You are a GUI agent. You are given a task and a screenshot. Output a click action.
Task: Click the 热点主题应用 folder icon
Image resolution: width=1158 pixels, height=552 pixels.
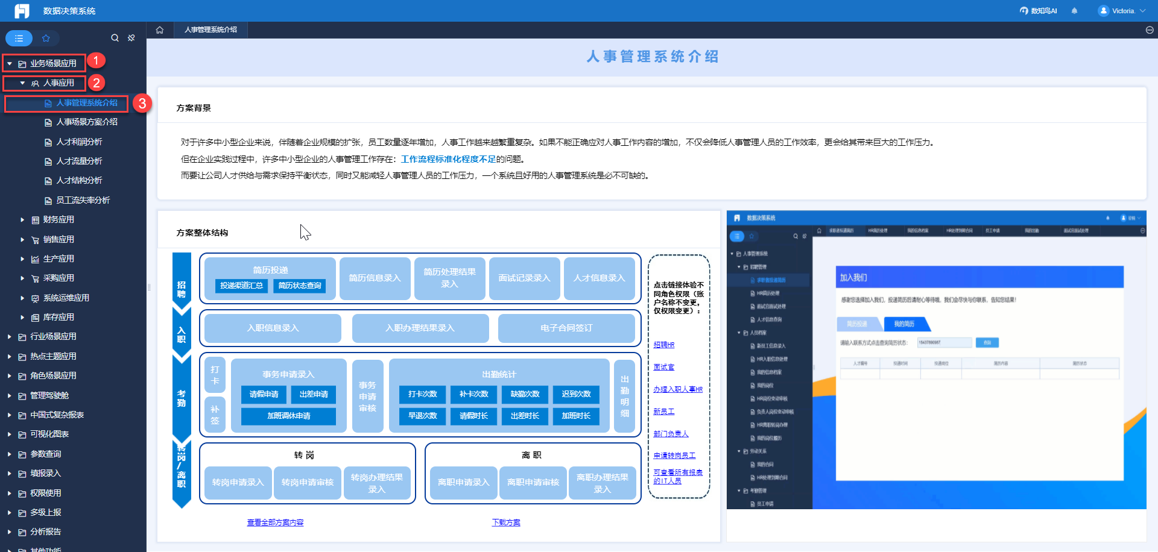tap(22, 357)
